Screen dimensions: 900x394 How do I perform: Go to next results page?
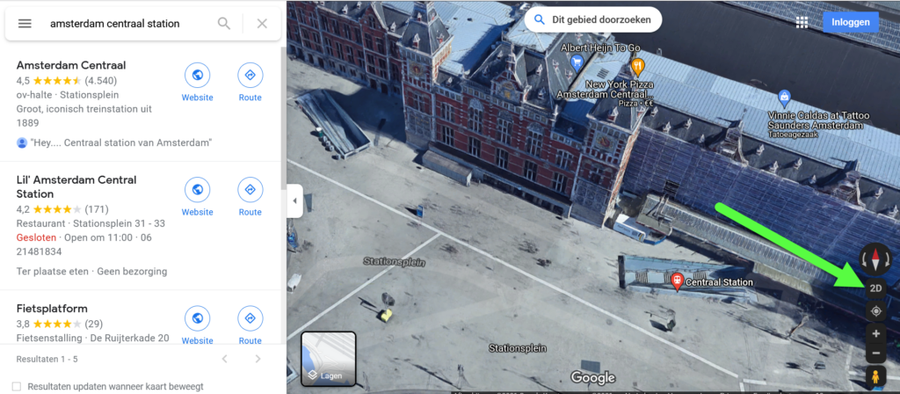click(x=258, y=359)
